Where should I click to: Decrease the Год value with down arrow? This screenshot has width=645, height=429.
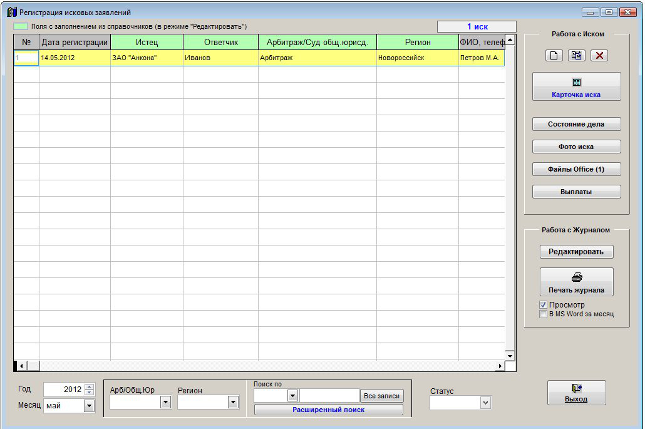90,393
